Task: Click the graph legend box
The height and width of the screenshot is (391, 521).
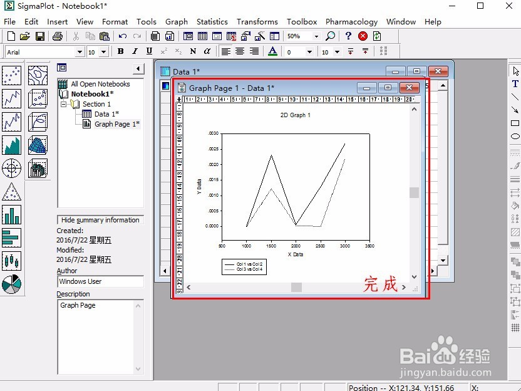Action: coord(244,267)
